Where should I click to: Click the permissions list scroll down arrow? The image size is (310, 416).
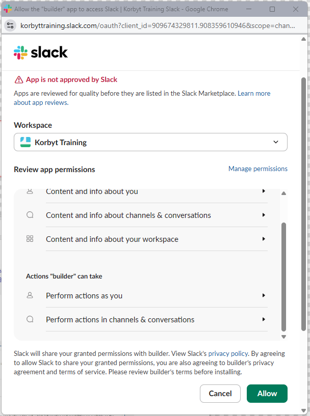(283, 337)
